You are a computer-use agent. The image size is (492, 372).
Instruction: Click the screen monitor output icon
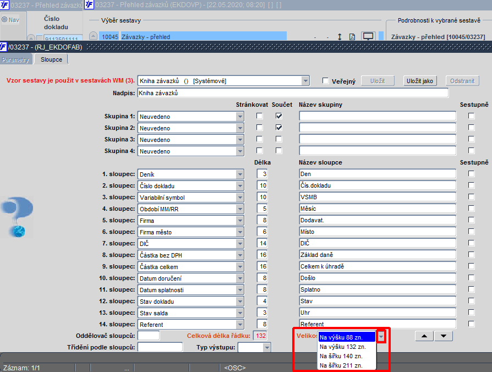click(x=368, y=36)
